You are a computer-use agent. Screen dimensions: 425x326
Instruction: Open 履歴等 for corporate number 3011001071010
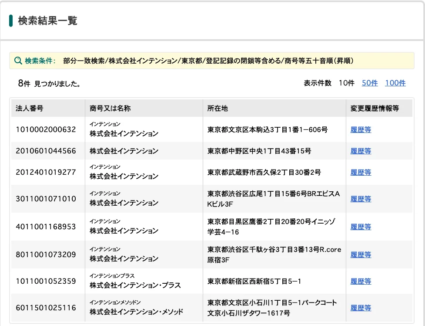click(361, 199)
